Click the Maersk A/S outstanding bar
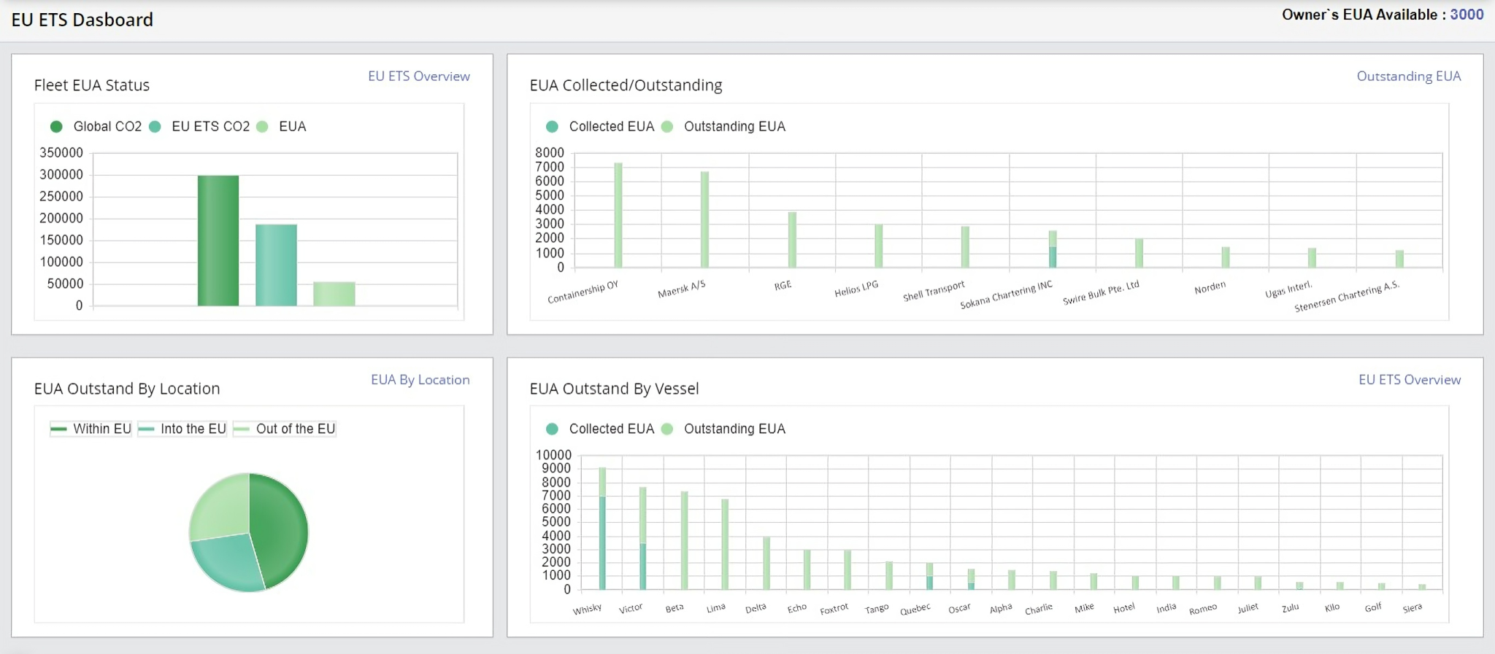 [x=704, y=219]
